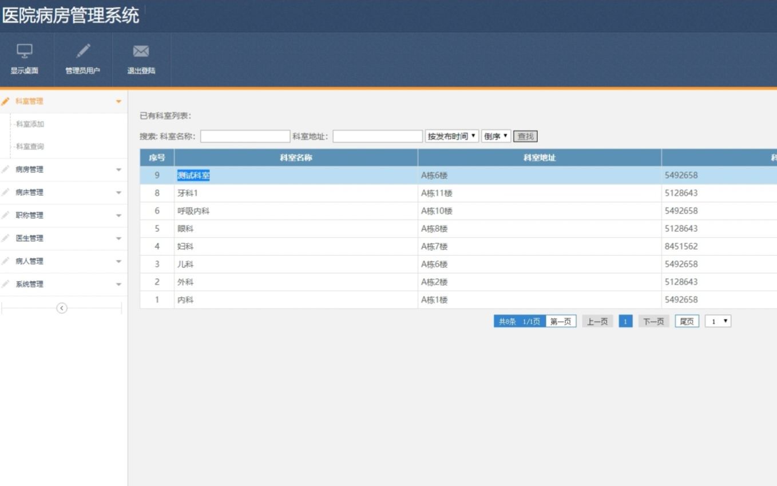Click address cell A栋11楼
The height and width of the screenshot is (486, 777).
tap(437, 193)
